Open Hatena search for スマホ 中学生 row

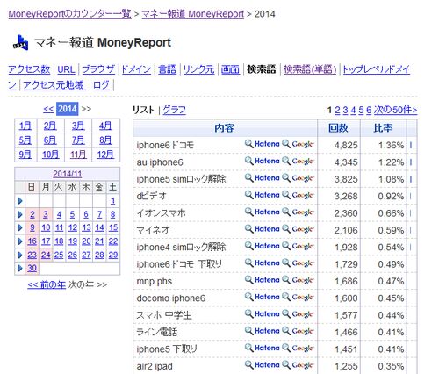(x=263, y=314)
